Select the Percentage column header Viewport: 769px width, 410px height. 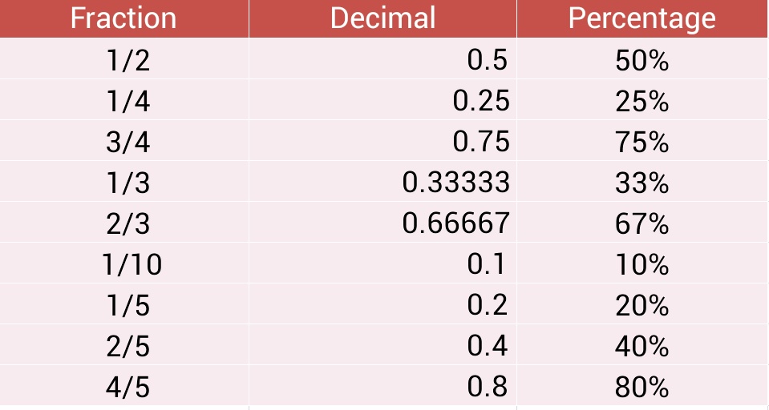(x=642, y=18)
